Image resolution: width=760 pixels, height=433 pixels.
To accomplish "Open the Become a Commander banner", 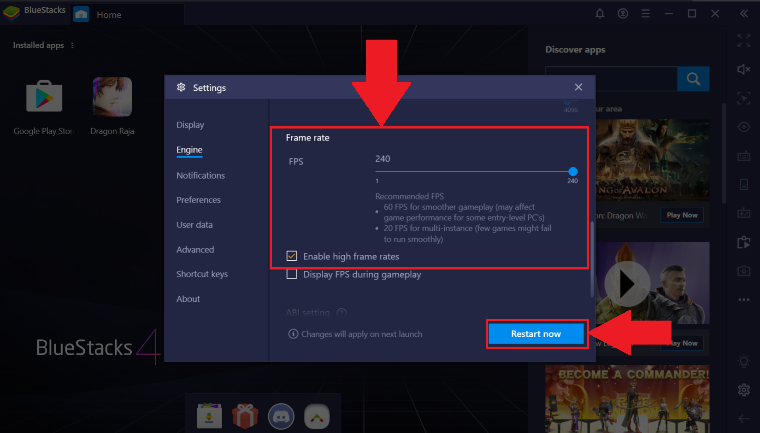I will (x=627, y=399).
